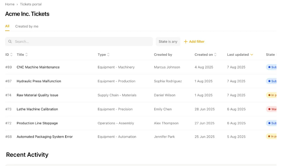The height and width of the screenshot is (166, 283).
Task: Click Add filter button
Action: click(194, 42)
